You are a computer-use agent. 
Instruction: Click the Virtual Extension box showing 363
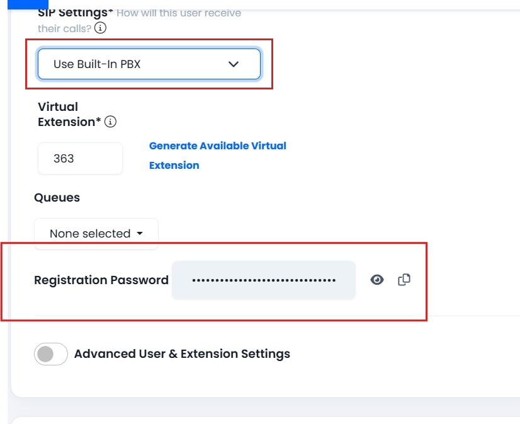point(79,158)
